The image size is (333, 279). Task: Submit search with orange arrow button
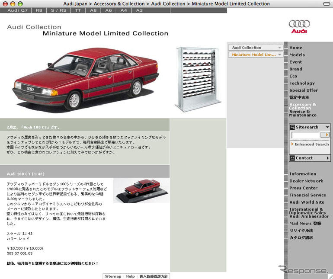click(325, 135)
